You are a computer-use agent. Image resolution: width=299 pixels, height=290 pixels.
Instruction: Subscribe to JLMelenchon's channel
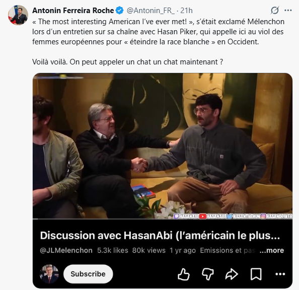point(88,274)
